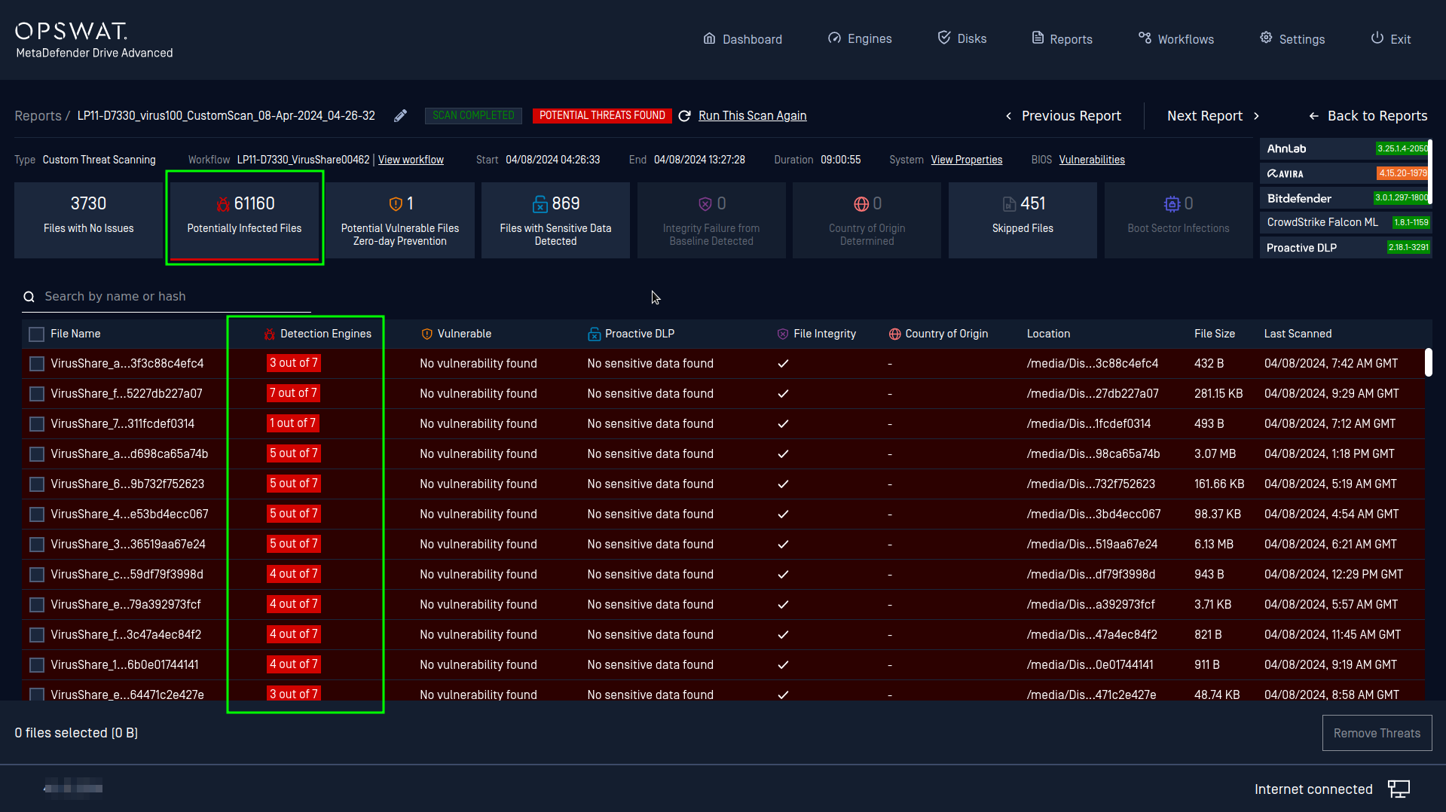This screenshot has height=812, width=1446.
Task: Click the Bitdefender engine entry
Action: pyautogui.click(x=1346, y=198)
